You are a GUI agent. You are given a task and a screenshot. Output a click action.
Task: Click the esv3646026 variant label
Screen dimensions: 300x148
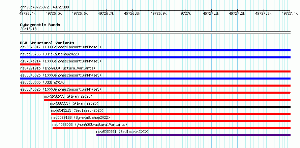(61, 89)
